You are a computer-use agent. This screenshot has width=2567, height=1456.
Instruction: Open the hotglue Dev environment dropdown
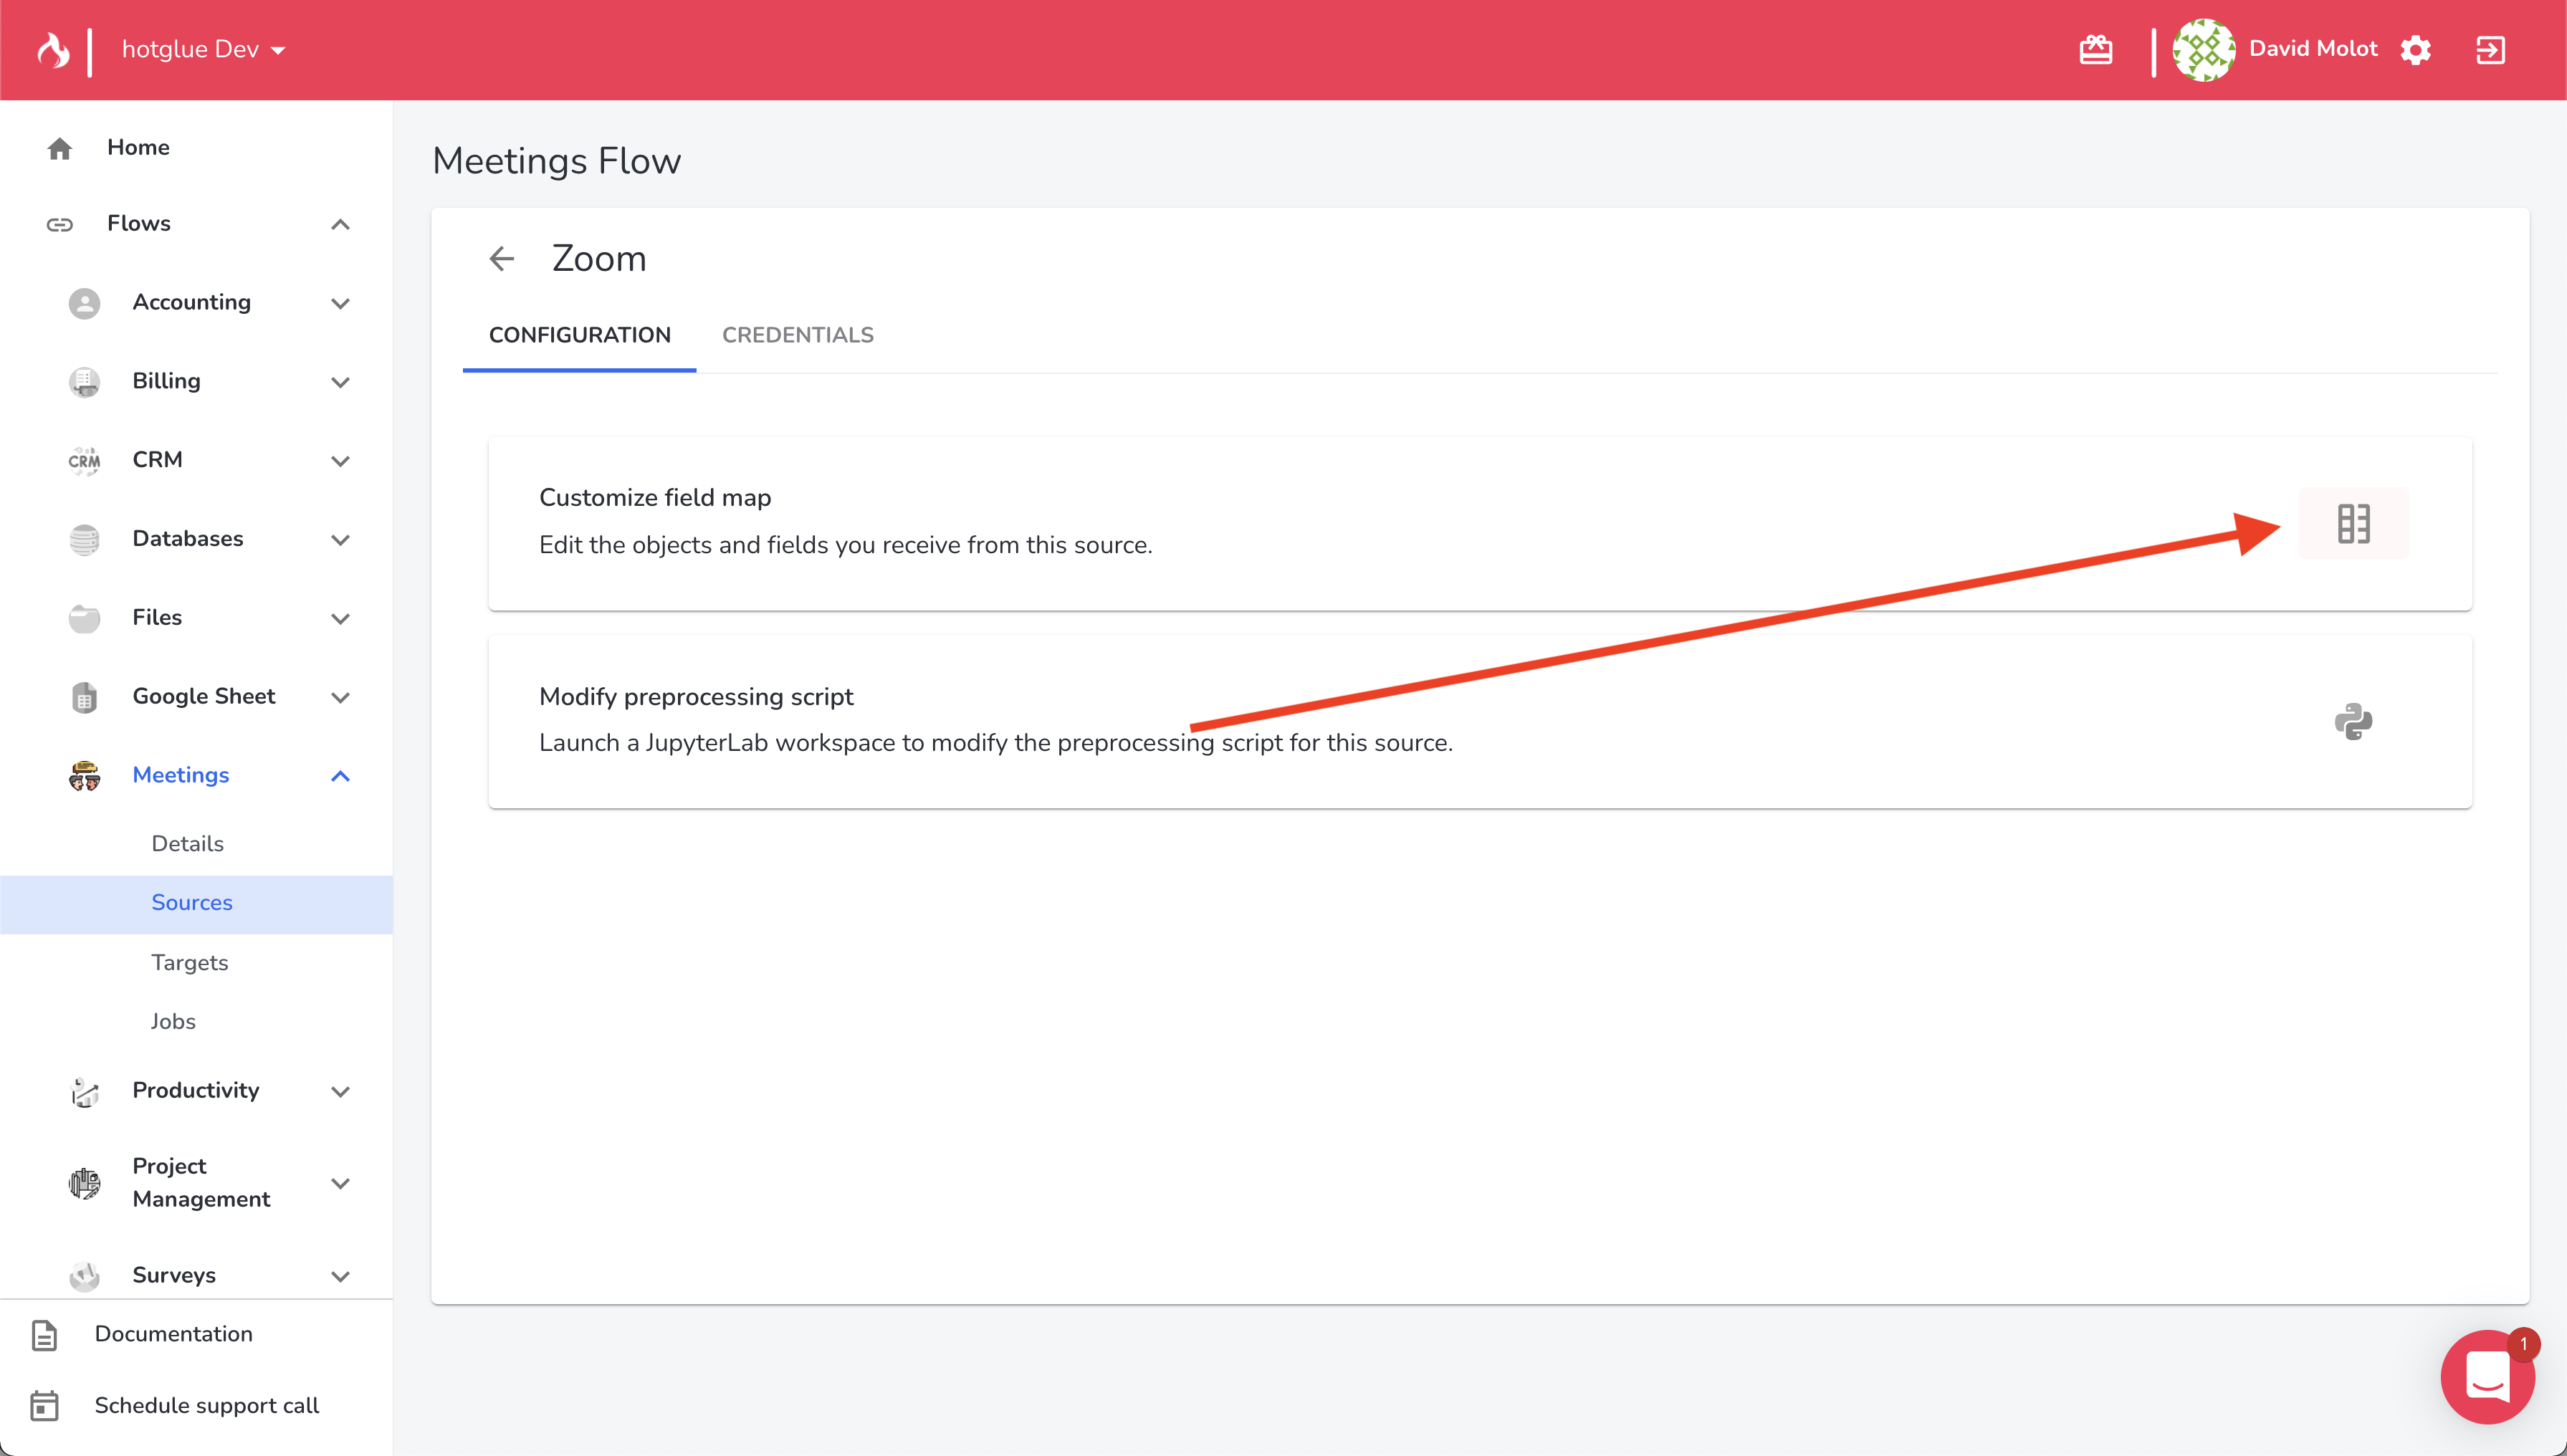pos(204,50)
